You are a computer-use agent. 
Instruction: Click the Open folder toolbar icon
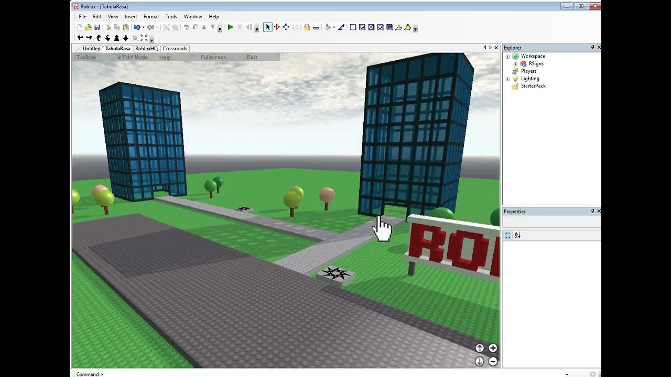88,27
